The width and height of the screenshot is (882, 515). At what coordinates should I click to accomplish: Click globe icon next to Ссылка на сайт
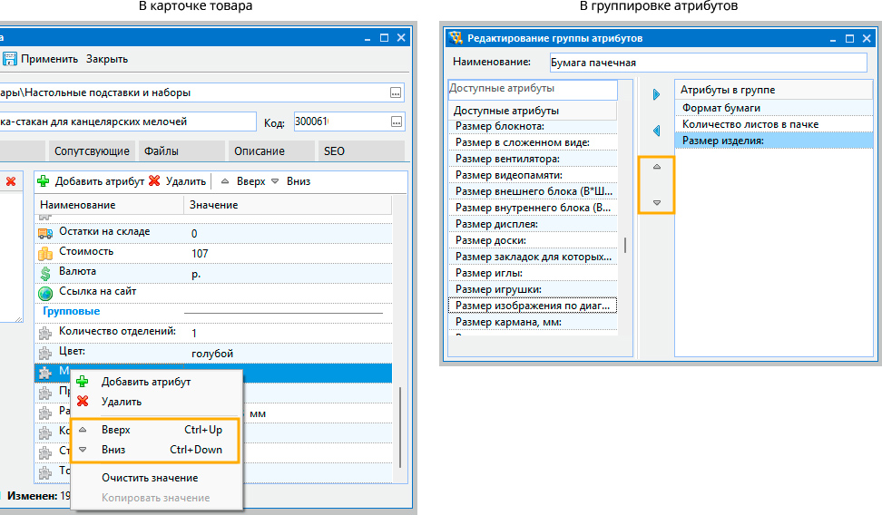pyautogui.click(x=45, y=293)
